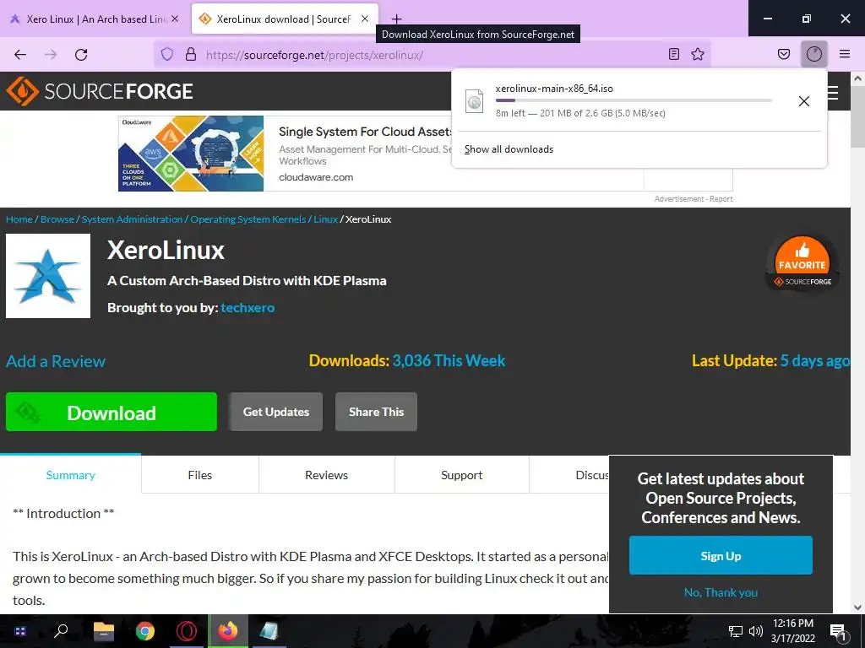The image size is (865, 648).
Task: Launch Chrome from the taskbar
Action: click(144, 631)
